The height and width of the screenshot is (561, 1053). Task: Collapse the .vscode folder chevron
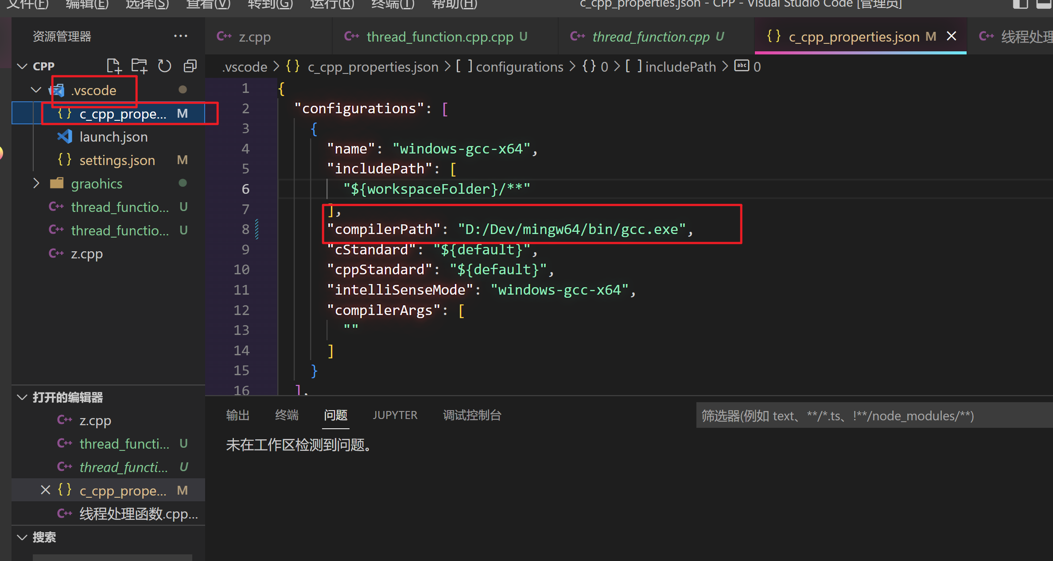(36, 90)
